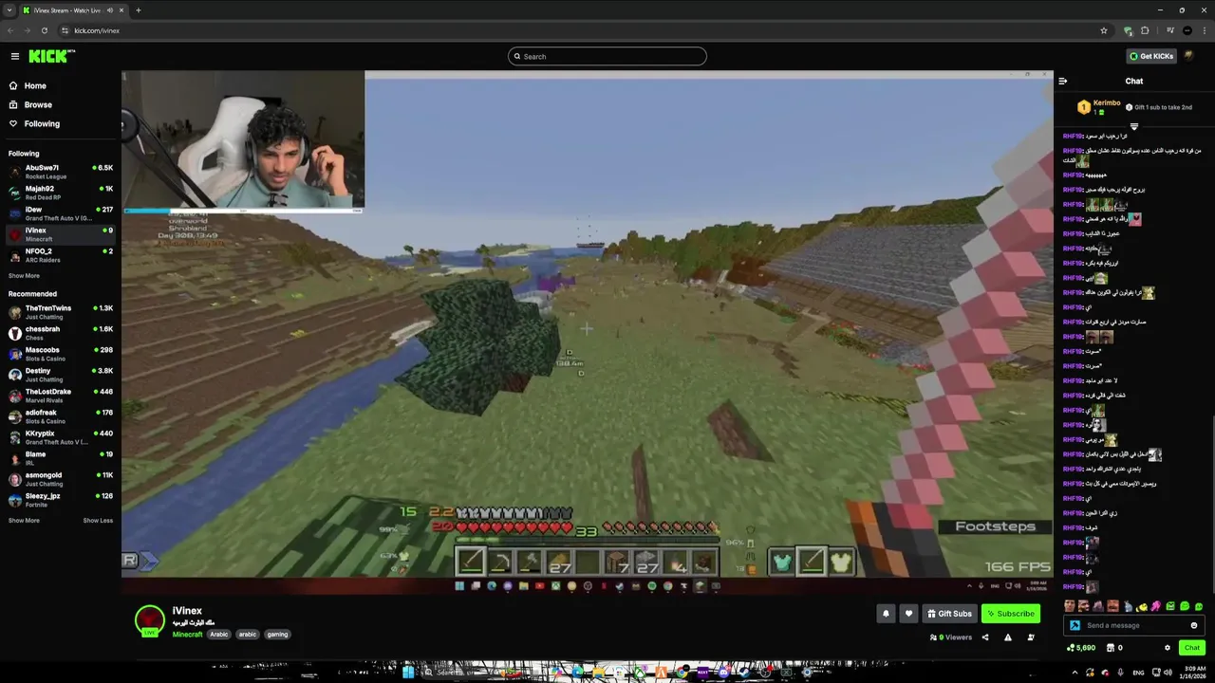Open Sleezy_jpz's Fortnite stream
Viewport: 1215px width, 683px height.
click(x=61, y=500)
